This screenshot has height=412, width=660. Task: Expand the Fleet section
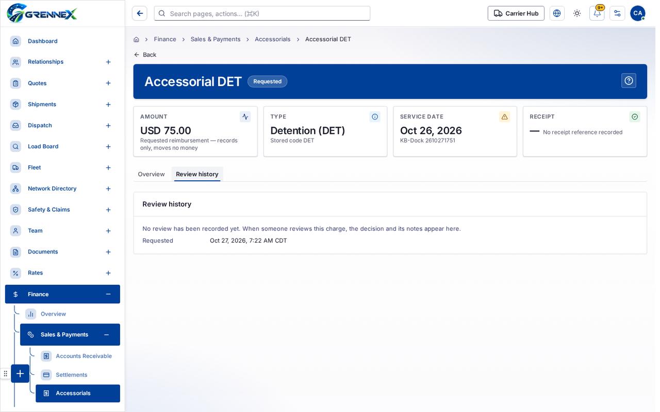tap(108, 168)
